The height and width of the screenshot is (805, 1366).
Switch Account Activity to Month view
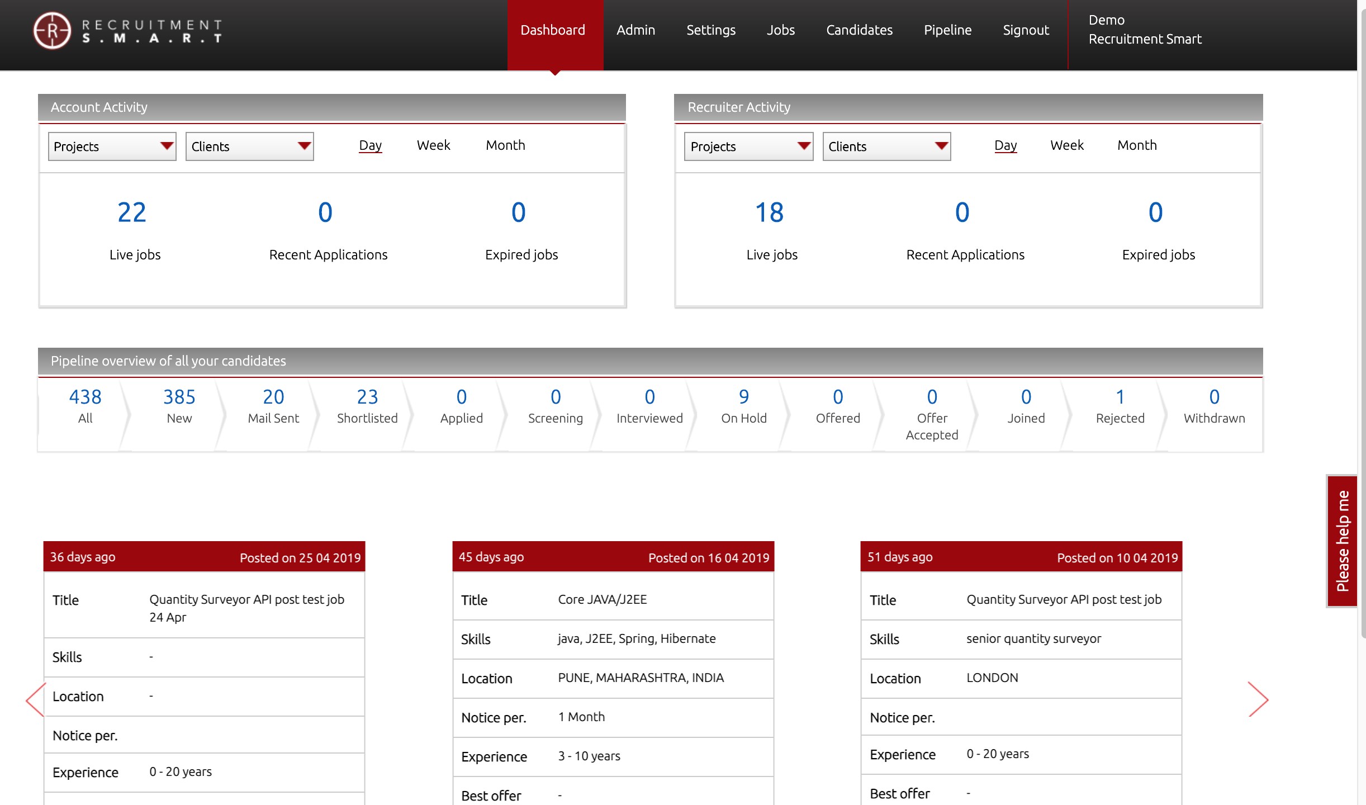pos(505,145)
